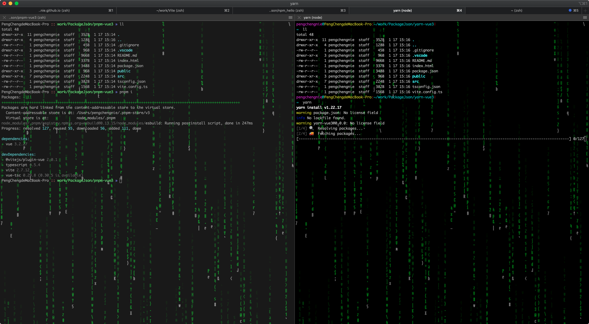This screenshot has height=324, width=589.
Task: Open the new tab plus button
Action: click(585, 10)
